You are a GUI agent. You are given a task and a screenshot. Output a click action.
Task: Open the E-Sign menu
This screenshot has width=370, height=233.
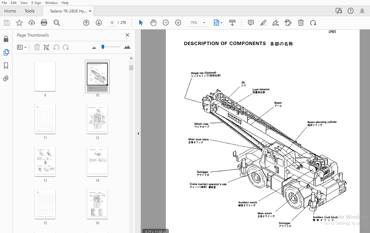pos(36,3)
